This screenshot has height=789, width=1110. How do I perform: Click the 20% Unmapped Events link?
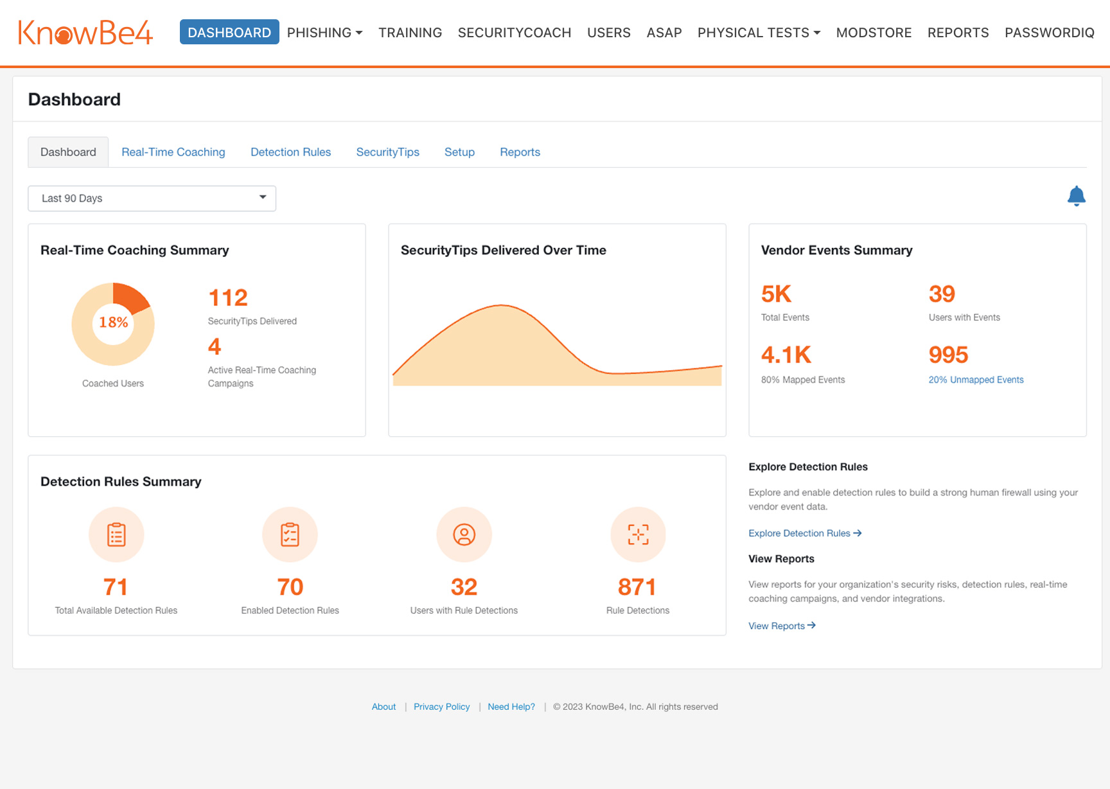coord(976,379)
